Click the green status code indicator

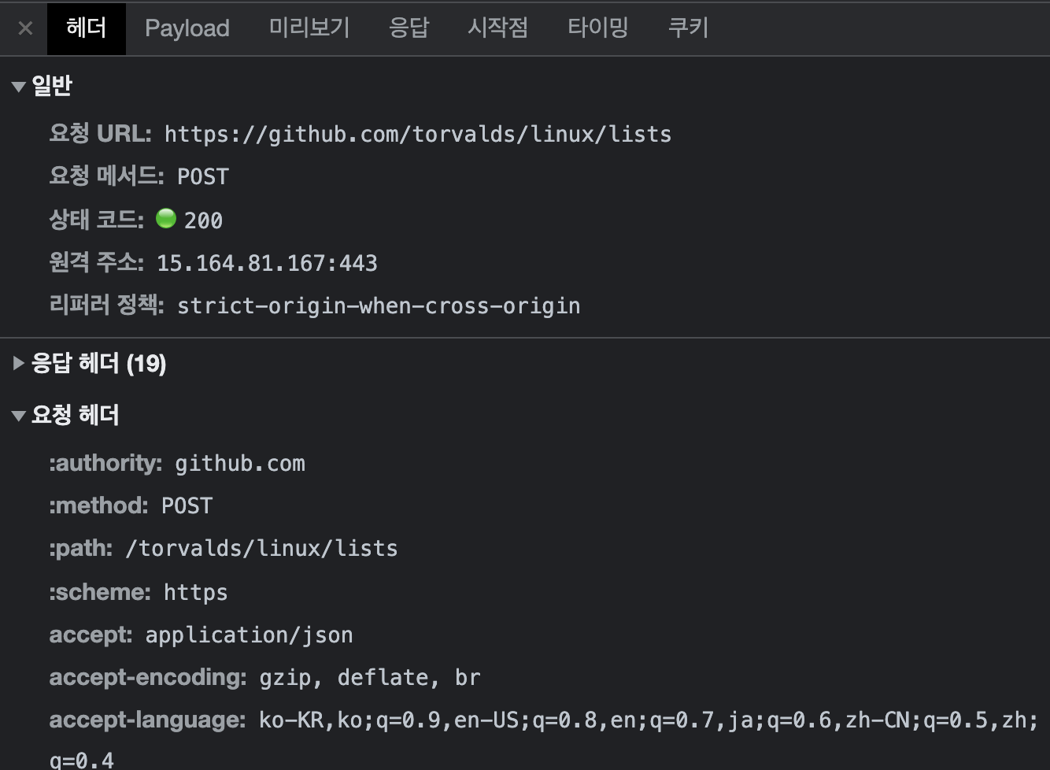[x=166, y=218]
